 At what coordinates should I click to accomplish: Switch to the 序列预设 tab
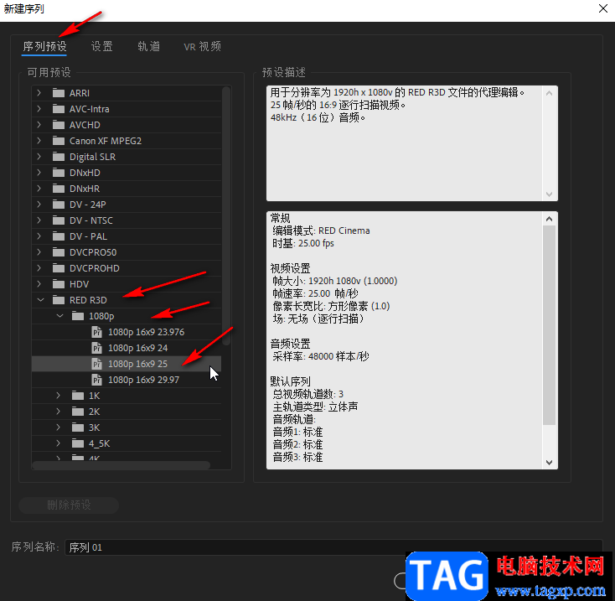click(x=44, y=47)
